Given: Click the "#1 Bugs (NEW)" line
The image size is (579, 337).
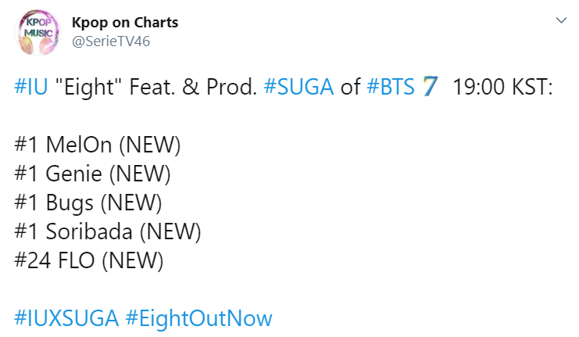Looking at the screenshot, I should (x=88, y=203).
